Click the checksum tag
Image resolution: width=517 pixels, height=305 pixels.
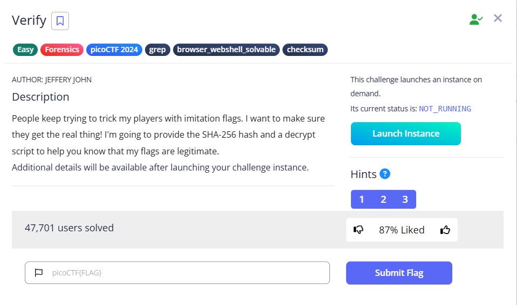(x=305, y=49)
